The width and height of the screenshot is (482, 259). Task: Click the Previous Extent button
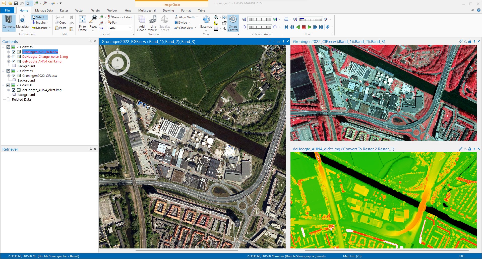coord(120,17)
